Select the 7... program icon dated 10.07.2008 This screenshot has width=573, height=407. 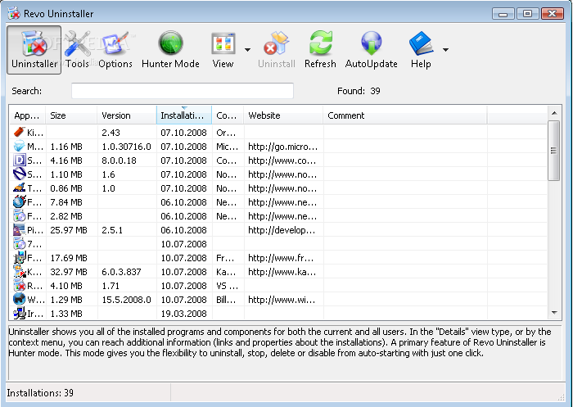pyautogui.click(x=20, y=243)
